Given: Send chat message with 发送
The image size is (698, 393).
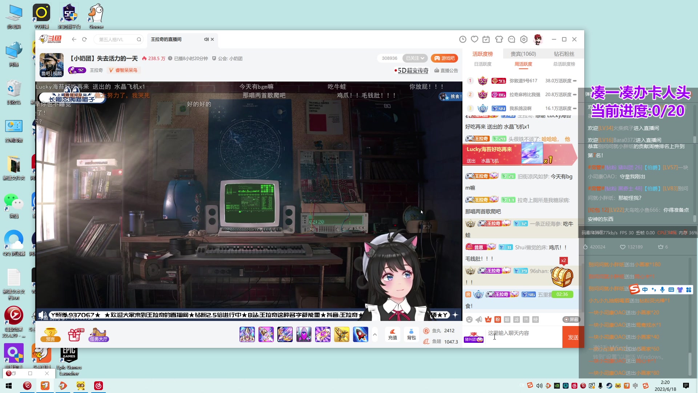Looking at the screenshot, I should pos(573,337).
